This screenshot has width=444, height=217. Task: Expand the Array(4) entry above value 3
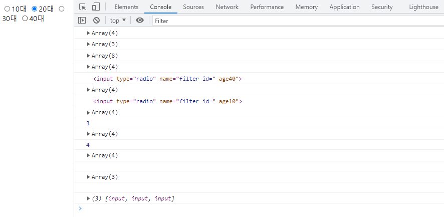pyautogui.click(x=88, y=112)
